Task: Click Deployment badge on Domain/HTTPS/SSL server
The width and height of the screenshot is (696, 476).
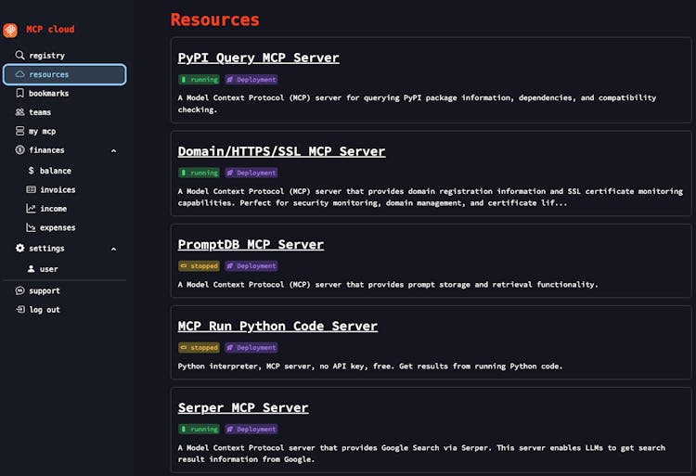Action: 251,173
